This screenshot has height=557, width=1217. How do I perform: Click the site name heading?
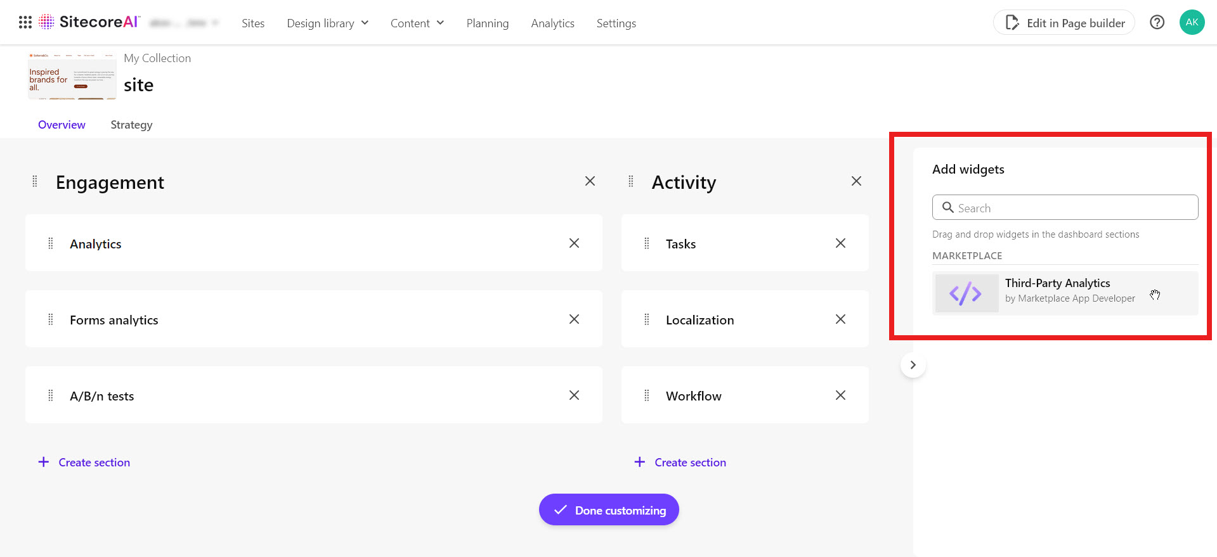(138, 85)
